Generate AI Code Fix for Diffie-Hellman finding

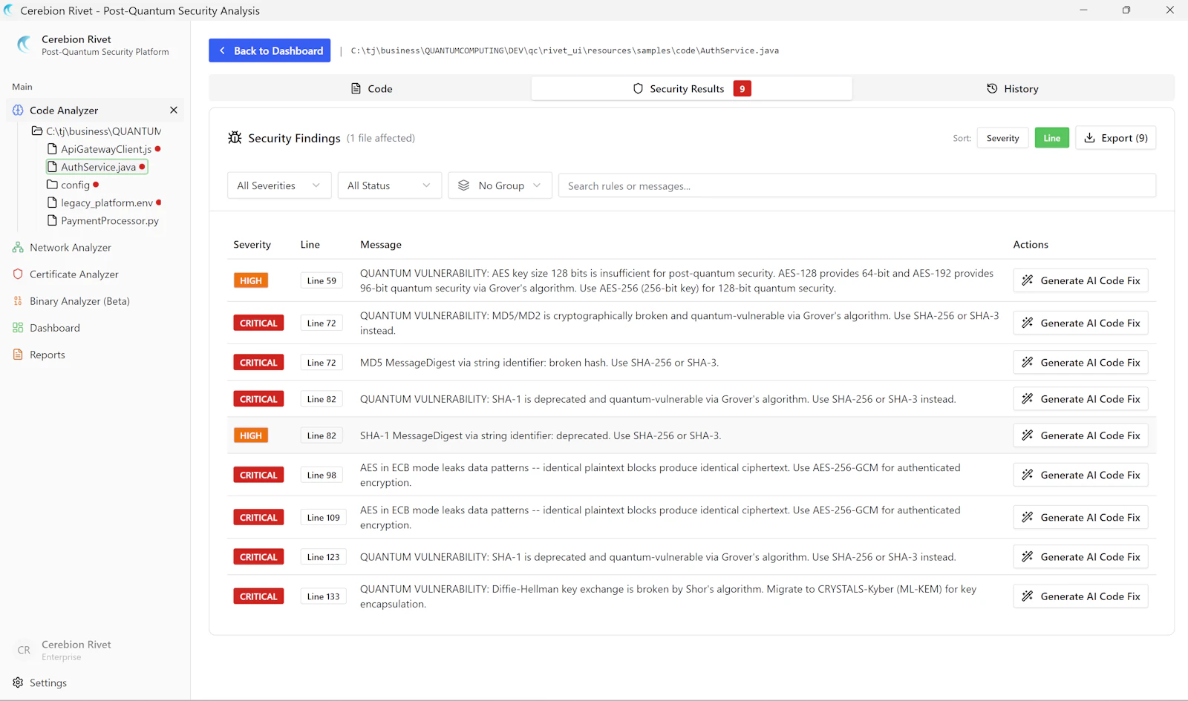[1080, 596]
